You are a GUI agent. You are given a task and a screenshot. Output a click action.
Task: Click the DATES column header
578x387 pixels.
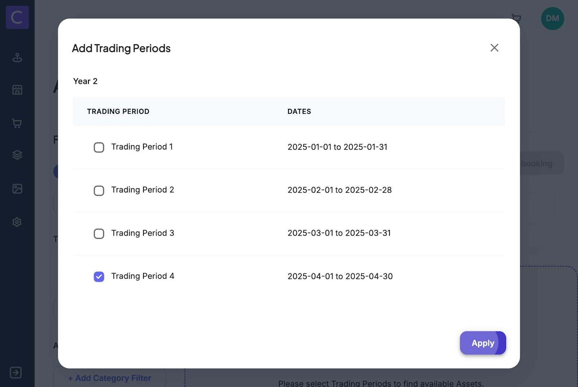tap(299, 111)
